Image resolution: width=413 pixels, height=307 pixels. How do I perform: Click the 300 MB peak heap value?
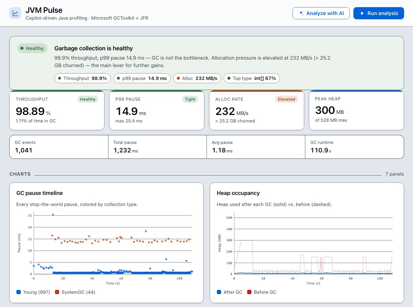[x=330, y=110]
